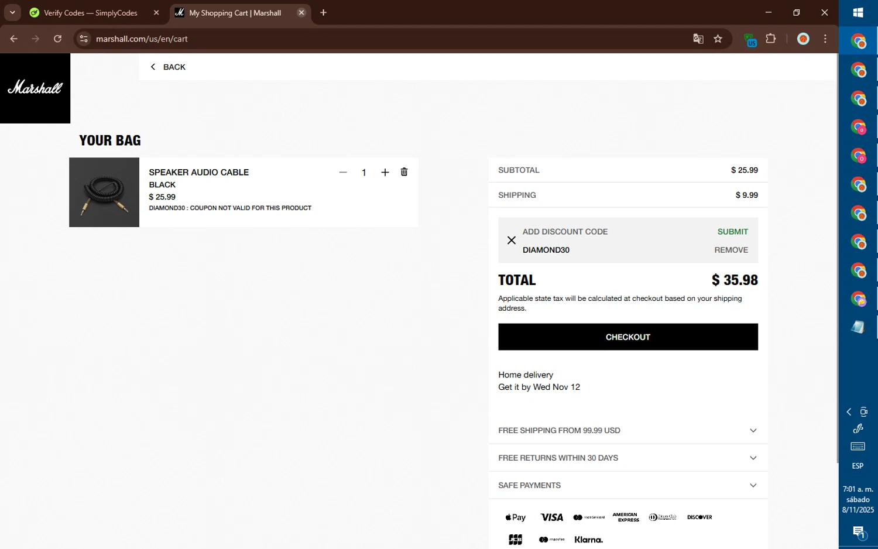Viewport: 878px width, 549px height.
Task: Click the TOTAL amount $ 35.98
Action: [x=735, y=280]
